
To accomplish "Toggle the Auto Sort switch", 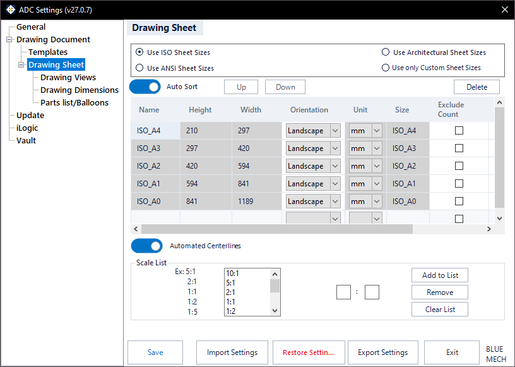I will point(145,87).
